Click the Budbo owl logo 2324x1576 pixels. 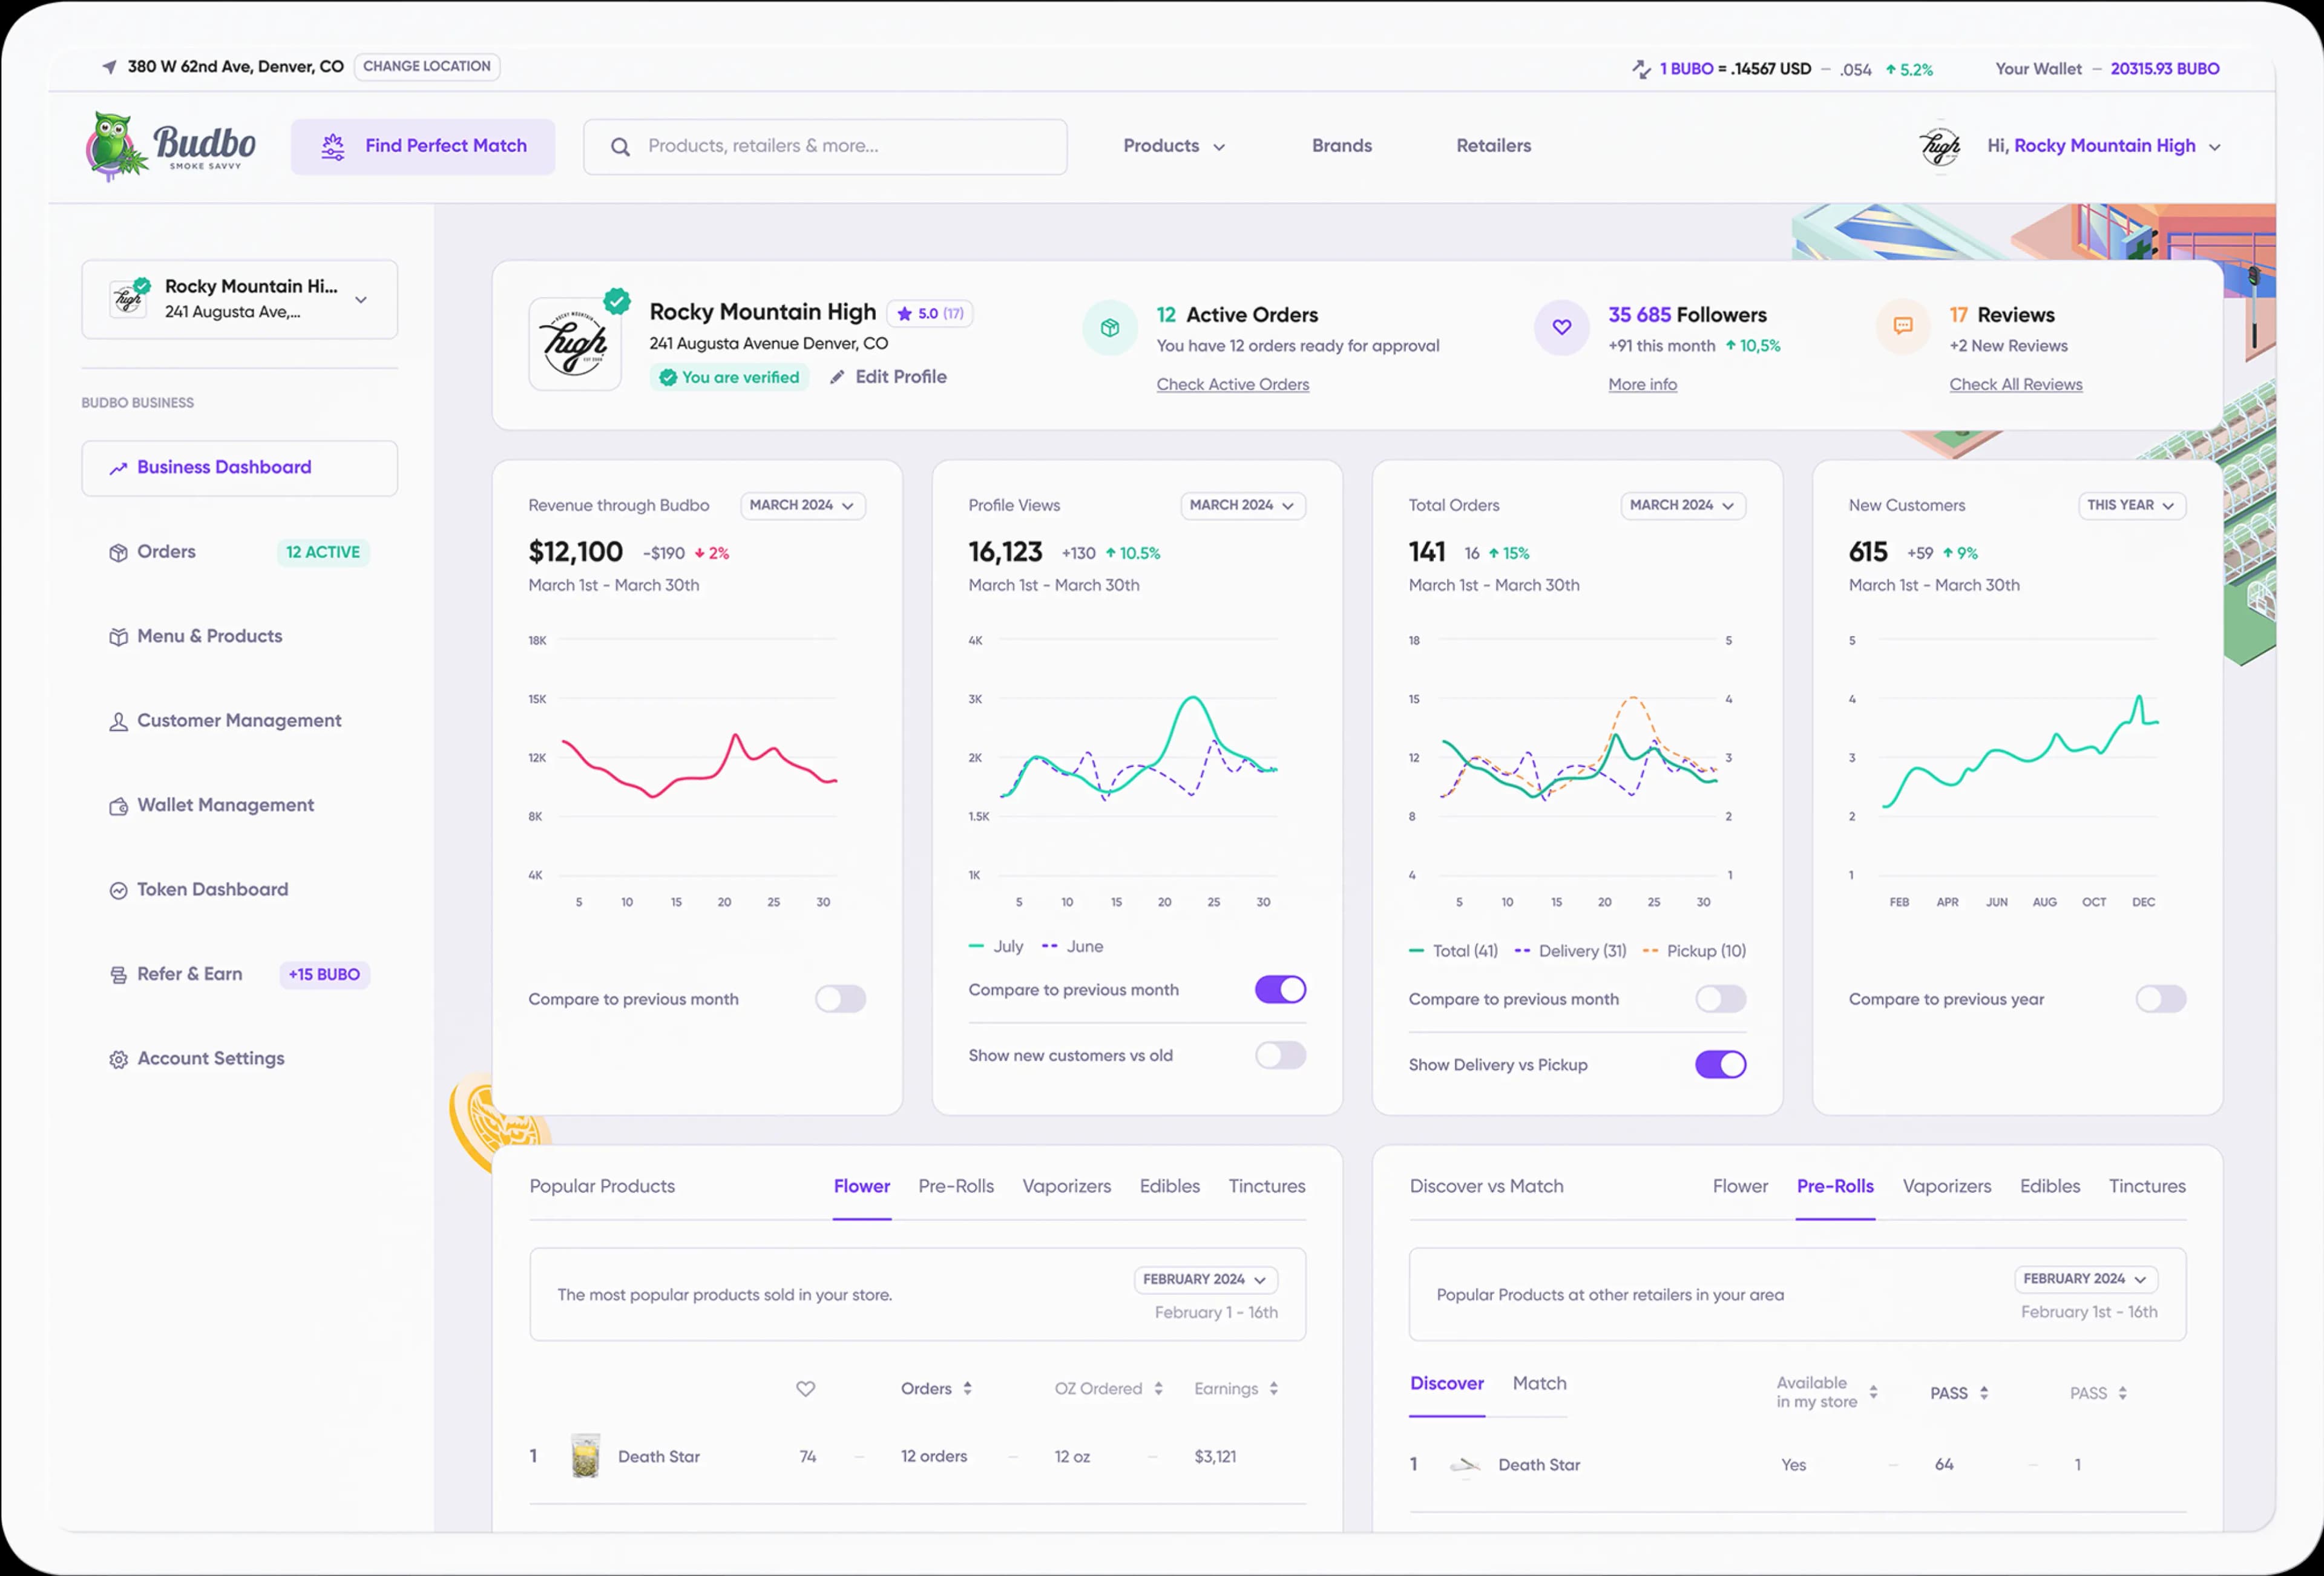pyautogui.click(x=170, y=146)
